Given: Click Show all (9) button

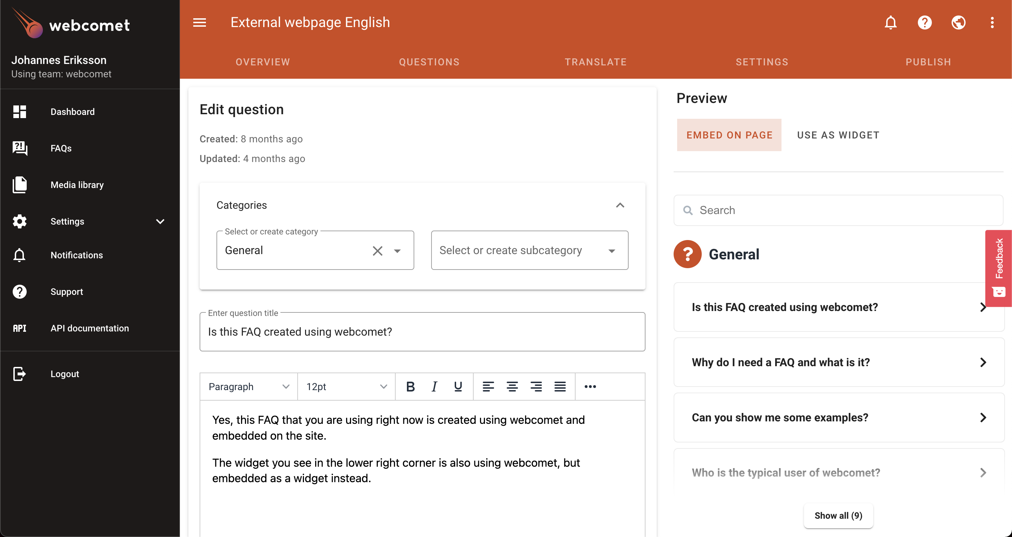Looking at the screenshot, I should [x=838, y=516].
